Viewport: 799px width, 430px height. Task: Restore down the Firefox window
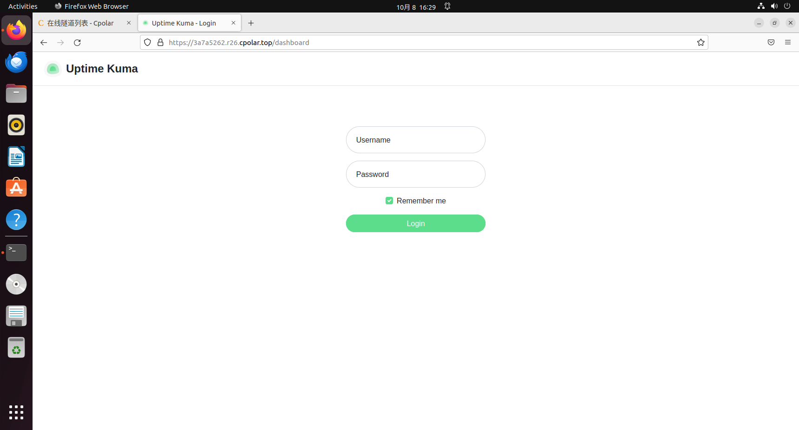[775, 23]
